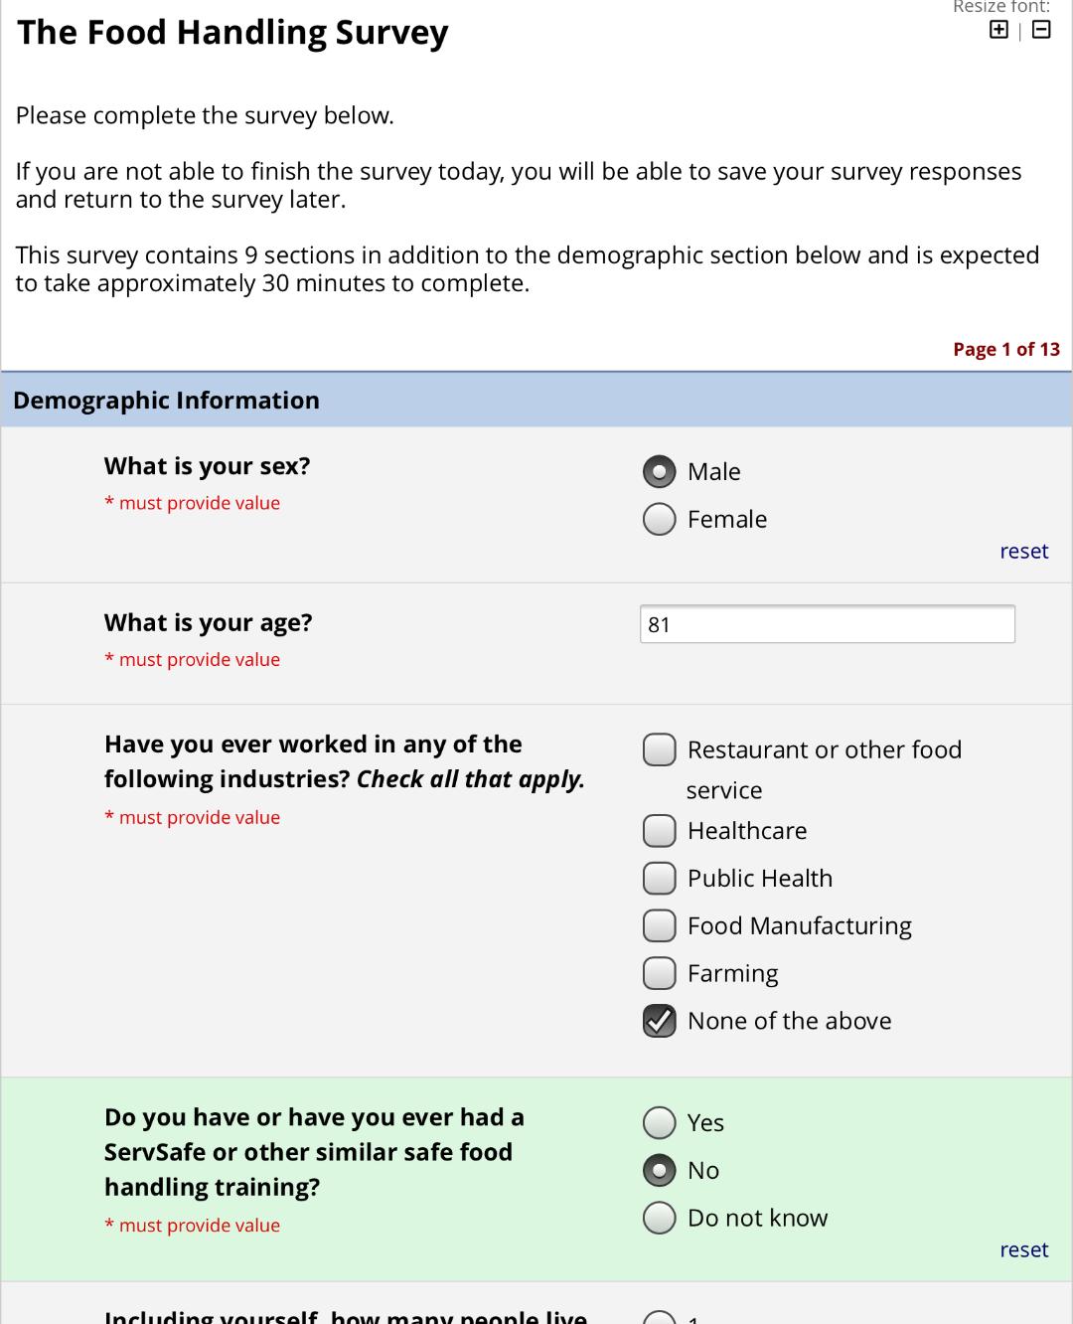Reset the ServSafe training answer
The height and width of the screenshot is (1324, 1073).
[1023, 1250]
